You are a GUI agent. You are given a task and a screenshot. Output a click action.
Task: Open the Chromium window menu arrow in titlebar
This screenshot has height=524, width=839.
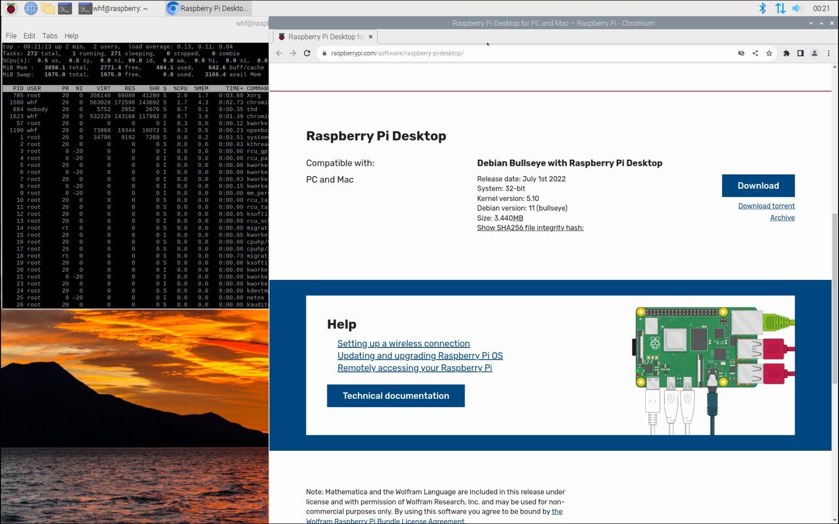811,23
